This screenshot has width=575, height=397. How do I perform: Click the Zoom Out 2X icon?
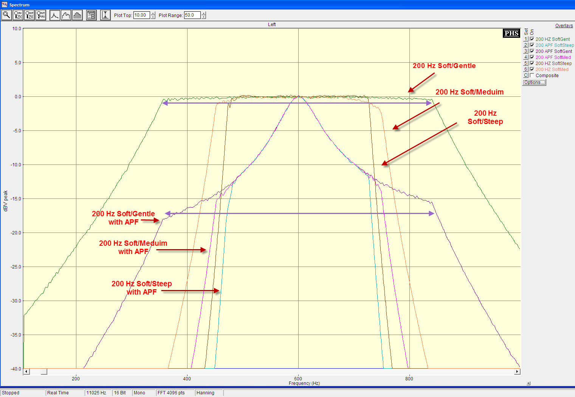click(29, 15)
